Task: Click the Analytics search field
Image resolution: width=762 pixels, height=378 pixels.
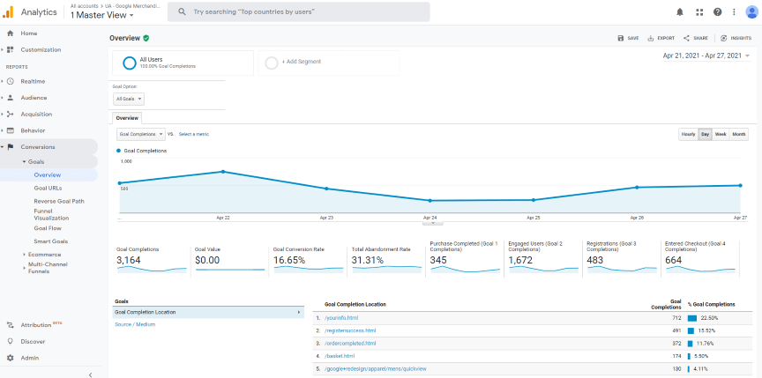Action: (300, 11)
